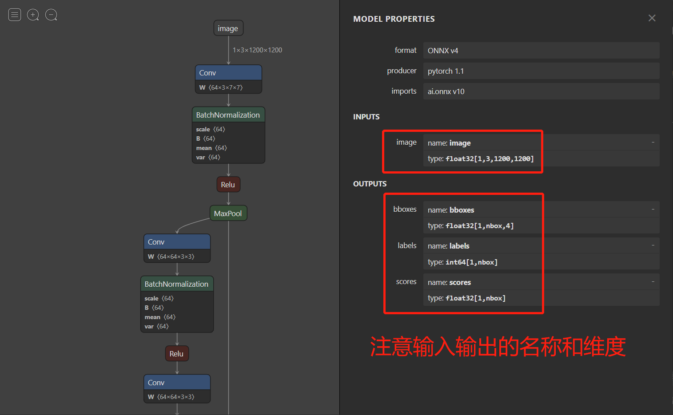The image size is (673, 415).
Task: Select the INPUTS section header
Action: click(366, 116)
